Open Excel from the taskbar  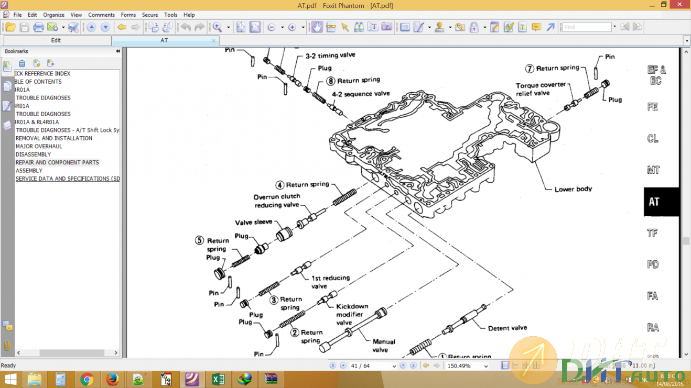pos(218,379)
